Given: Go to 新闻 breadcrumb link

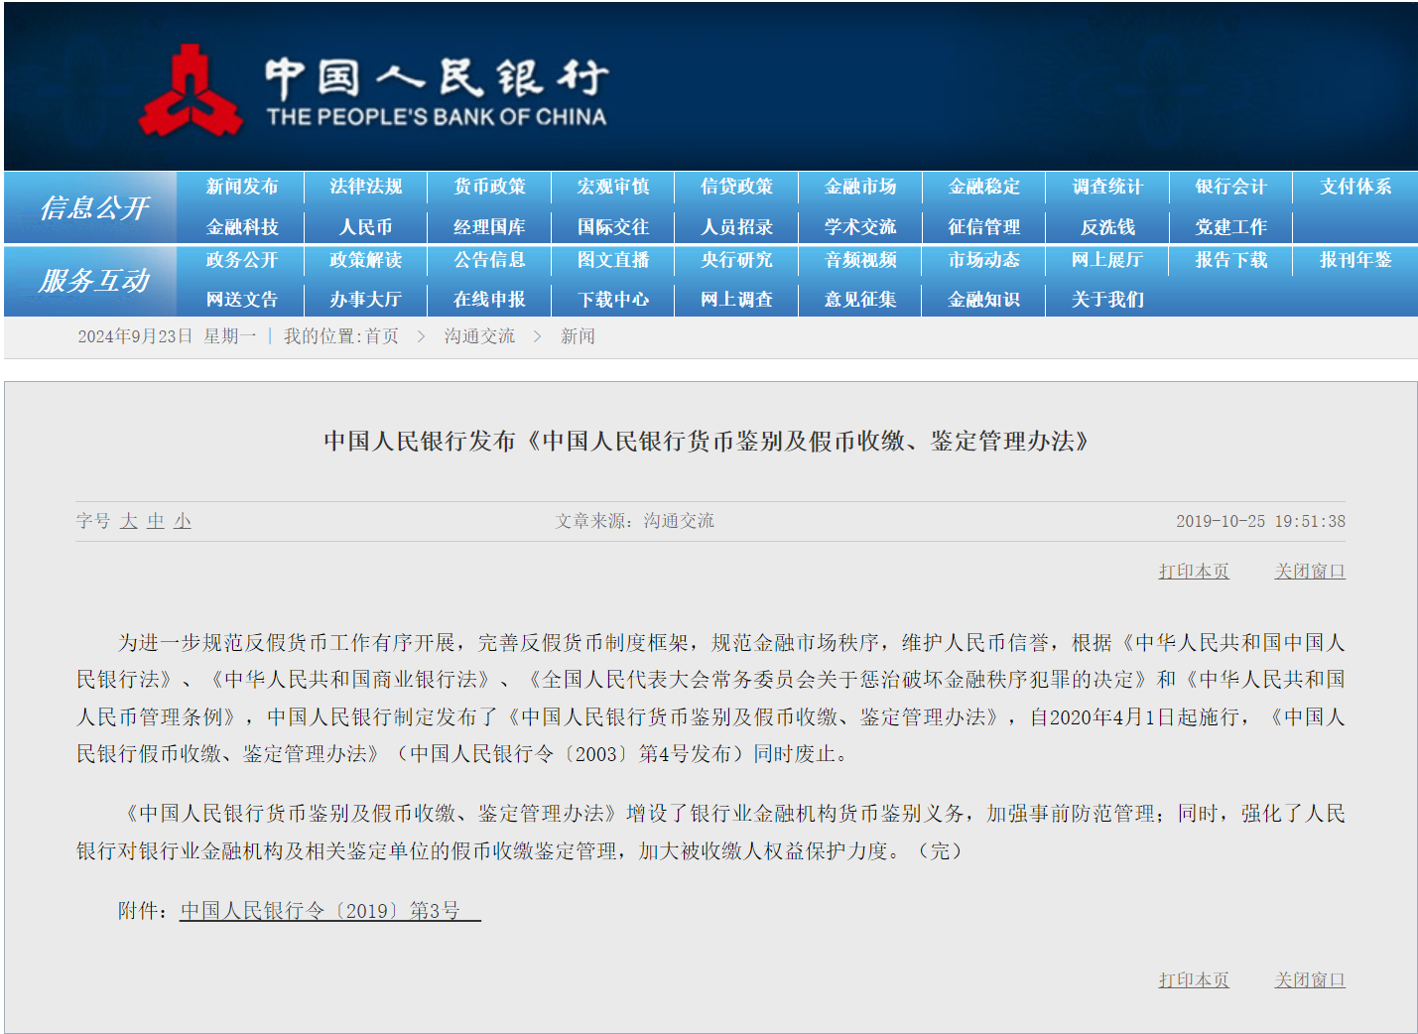Looking at the screenshot, I should coord(578,336).
